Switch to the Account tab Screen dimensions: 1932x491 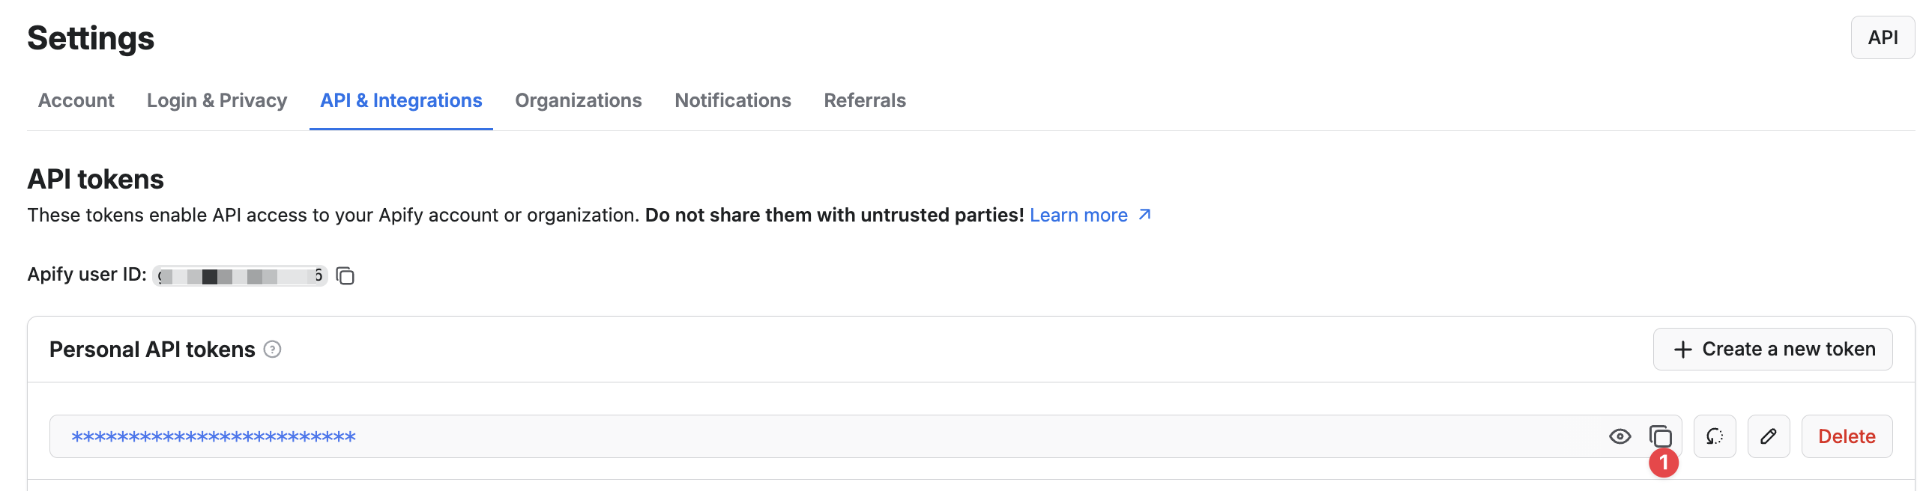tap(75, 100)
